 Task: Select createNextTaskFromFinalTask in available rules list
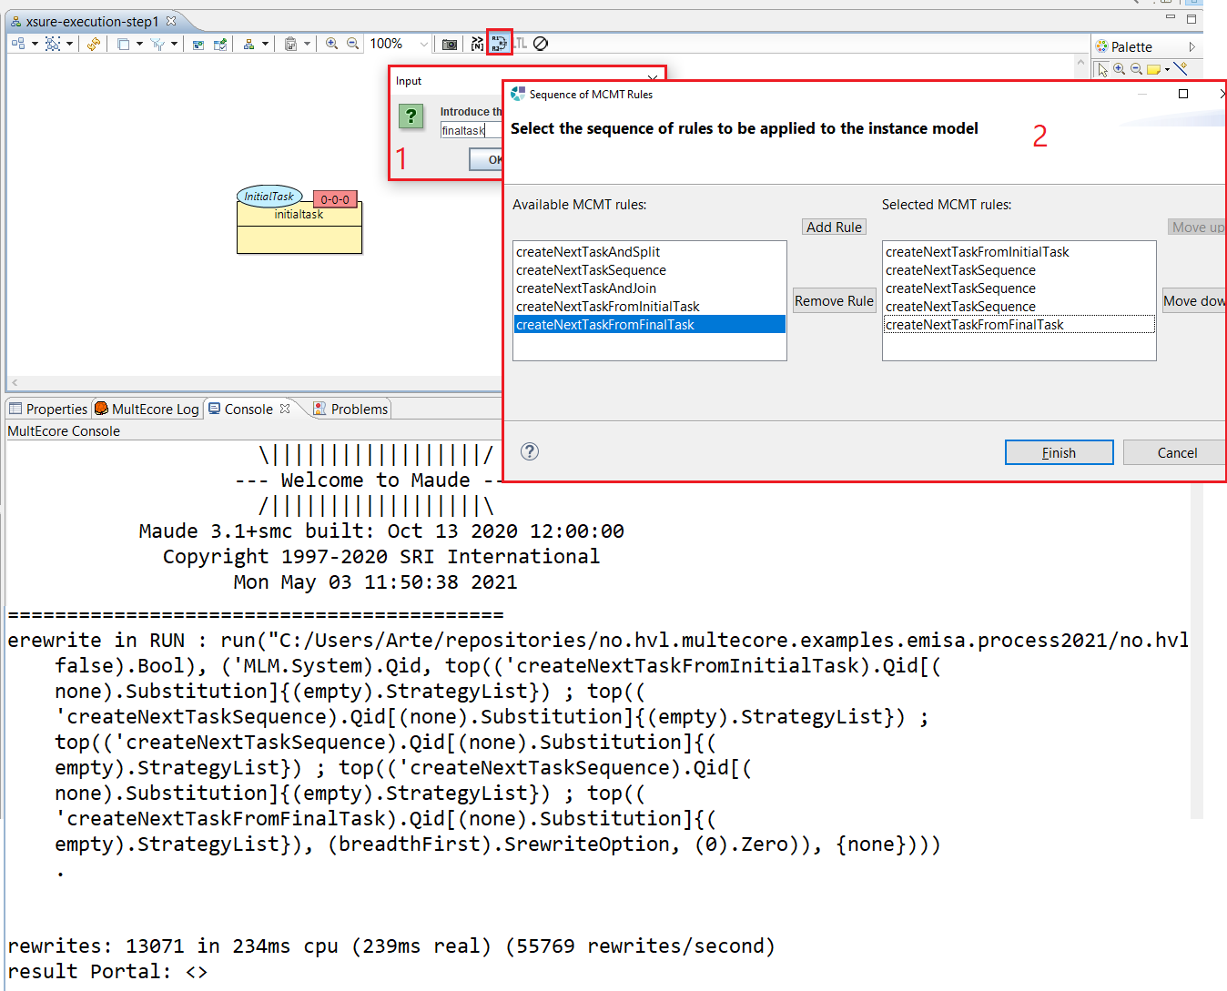point(649,324)
